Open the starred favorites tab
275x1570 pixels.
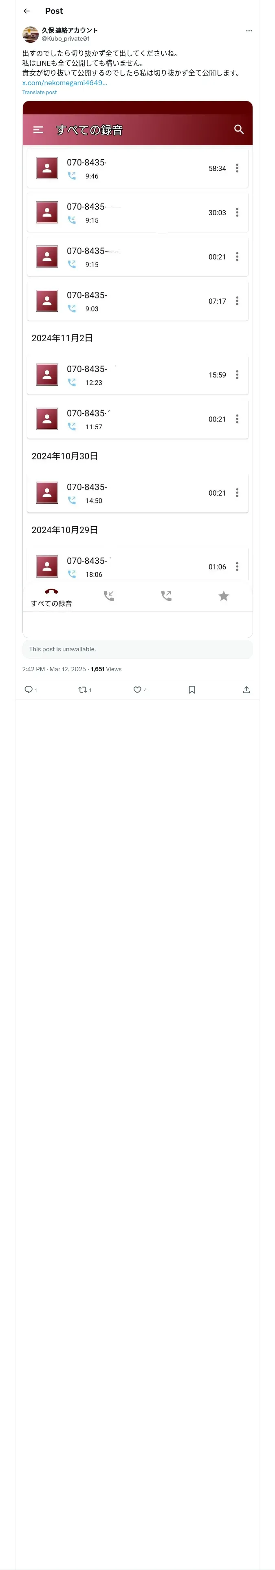click(224, 595)
